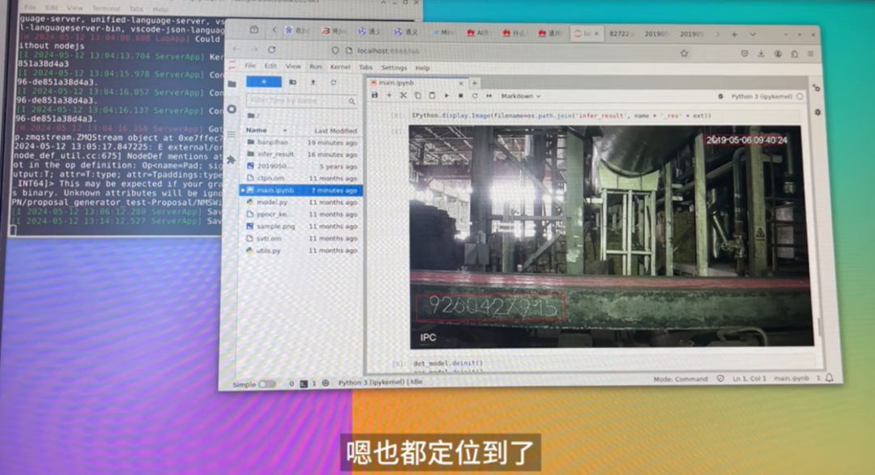Sort files by the Name column
Image resolution: width=875 pixels, height=475 pixels.
[256, 130]
